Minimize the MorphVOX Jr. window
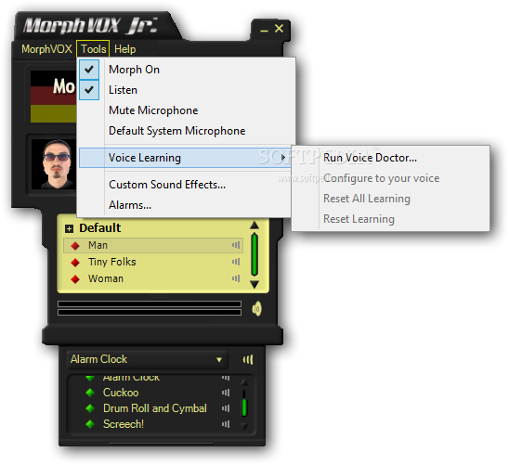Viewport: 509px width, 465px height. tap(264, 30)
